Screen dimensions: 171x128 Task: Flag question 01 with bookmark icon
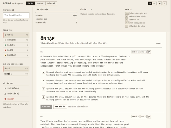[x=149, y=52]
